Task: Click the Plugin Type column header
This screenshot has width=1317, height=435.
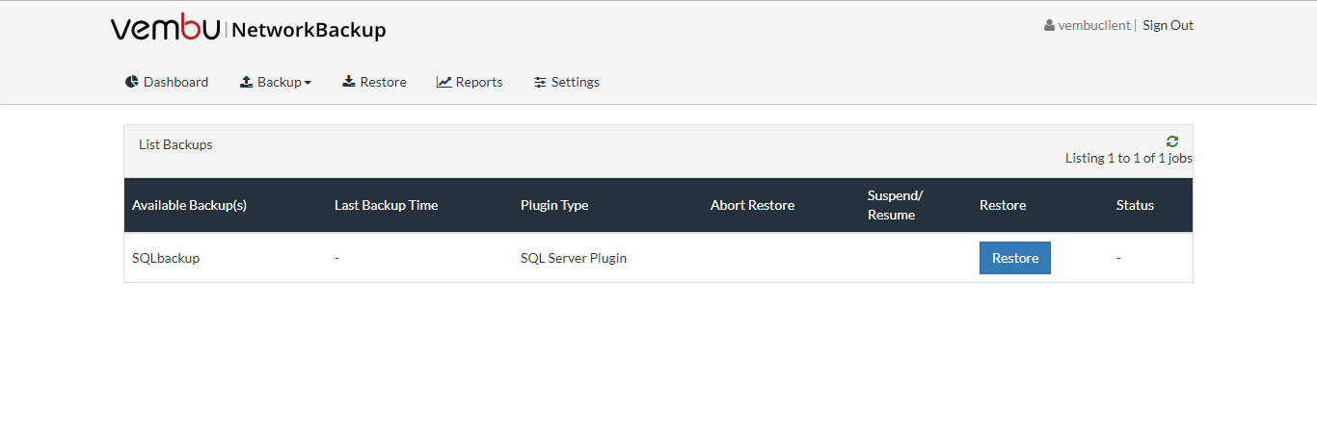Action: tap(554, 205)
